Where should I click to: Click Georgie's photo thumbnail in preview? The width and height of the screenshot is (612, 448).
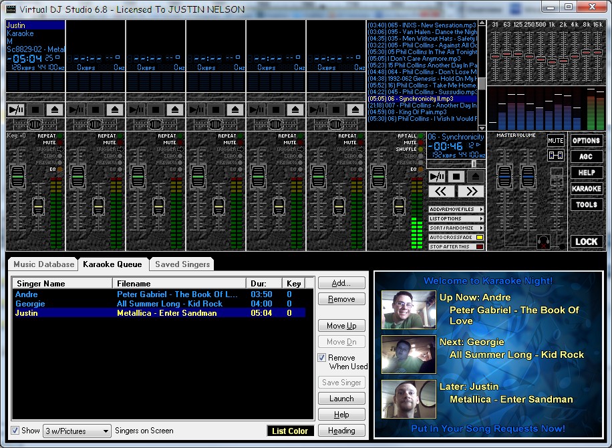(409, 355)
